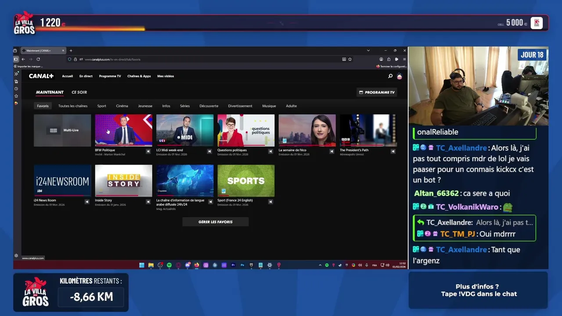The image size is (562, 316).
Task: Open sidebar settings gear icon
Action: tap(16, 255)
